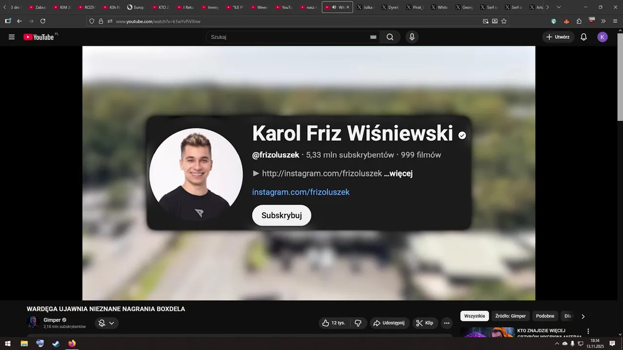This screenshot has width=623, height=350.
Task: Open Firefox taskbar icon
Action: [x=72, y=344]
